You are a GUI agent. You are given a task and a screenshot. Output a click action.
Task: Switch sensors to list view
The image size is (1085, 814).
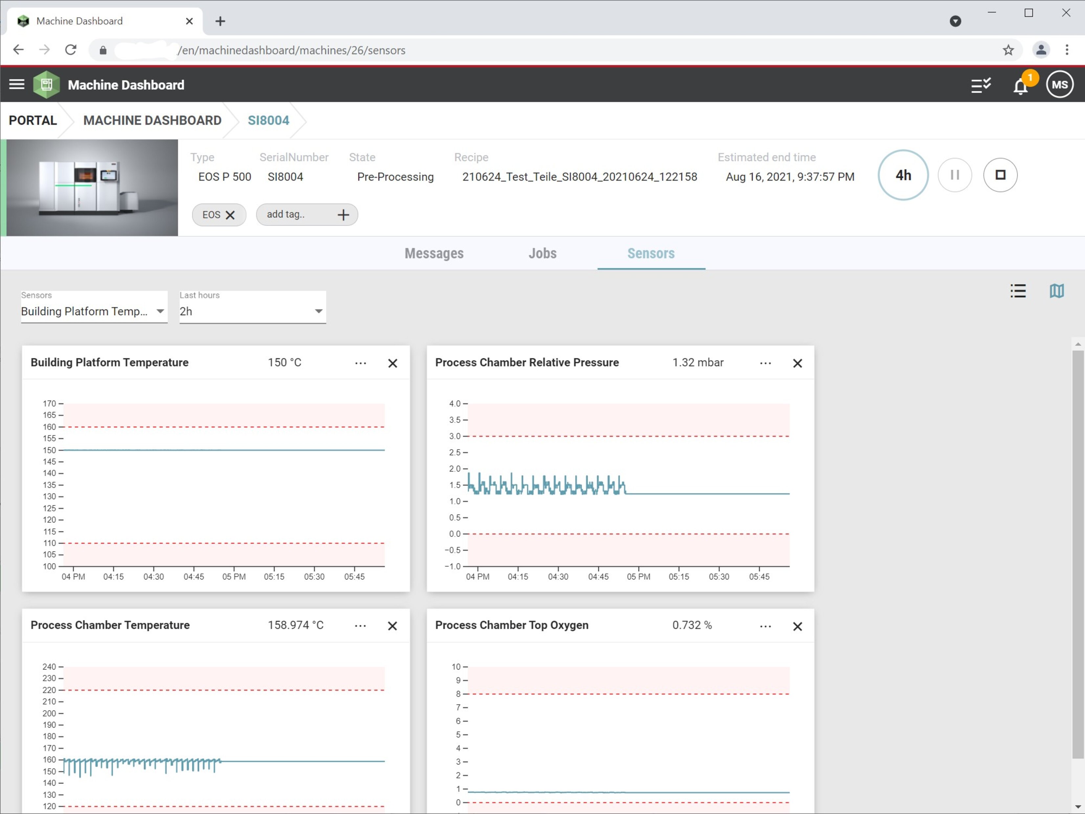click(1018, 291)
